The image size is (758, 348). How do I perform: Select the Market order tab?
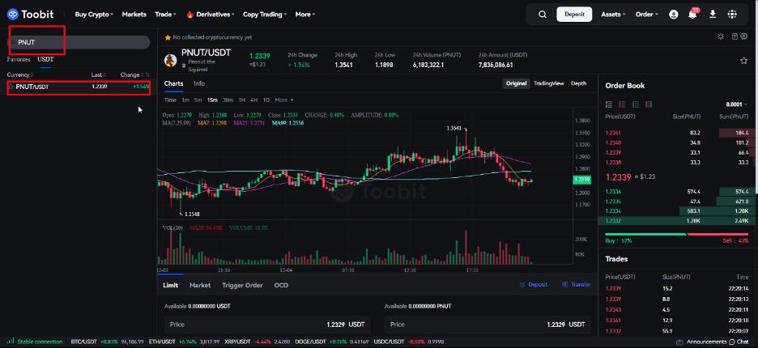point(200,285)
